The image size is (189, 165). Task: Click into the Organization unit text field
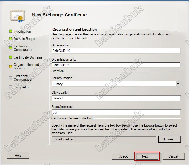tap(116, 65)
